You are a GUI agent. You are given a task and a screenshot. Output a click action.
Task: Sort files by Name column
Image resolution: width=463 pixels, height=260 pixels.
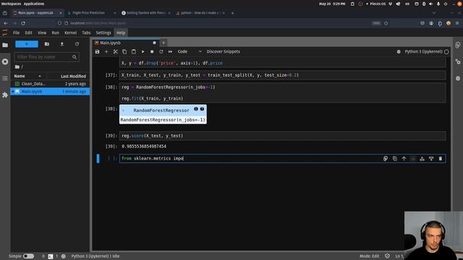pyautogui.click(x=29, y=76)
